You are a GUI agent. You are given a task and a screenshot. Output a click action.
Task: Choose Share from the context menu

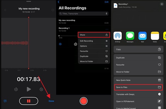(94, 35)
